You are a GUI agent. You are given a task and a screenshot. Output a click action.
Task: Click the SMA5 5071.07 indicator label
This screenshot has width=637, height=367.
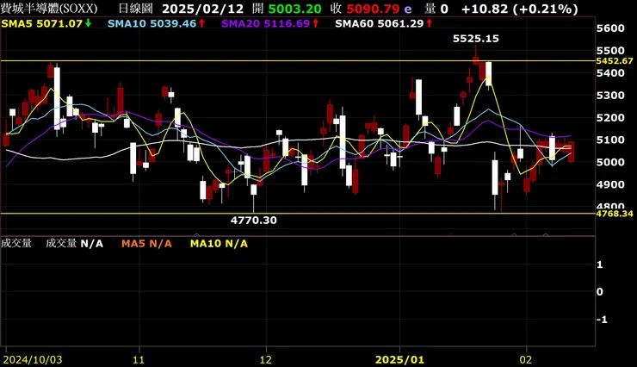42,23
